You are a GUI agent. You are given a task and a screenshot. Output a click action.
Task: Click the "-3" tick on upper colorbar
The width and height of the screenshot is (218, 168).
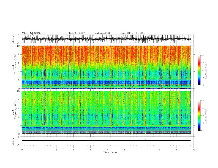(203, 55)
